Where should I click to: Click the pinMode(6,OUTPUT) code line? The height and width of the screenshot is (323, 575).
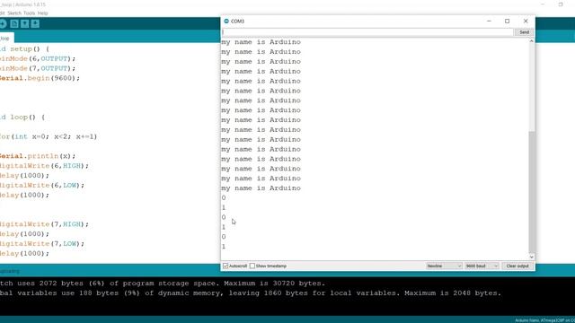pos(38,58)
